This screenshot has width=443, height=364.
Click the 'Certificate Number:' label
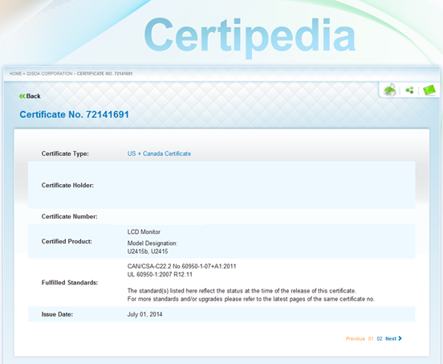tap(69, 216)
